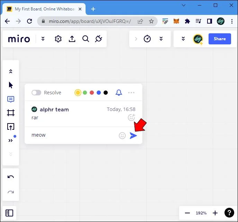238x222 pixels.
Task: Toggle the Resolve switch
Action: pyautogui.click(x=36, y=93)
